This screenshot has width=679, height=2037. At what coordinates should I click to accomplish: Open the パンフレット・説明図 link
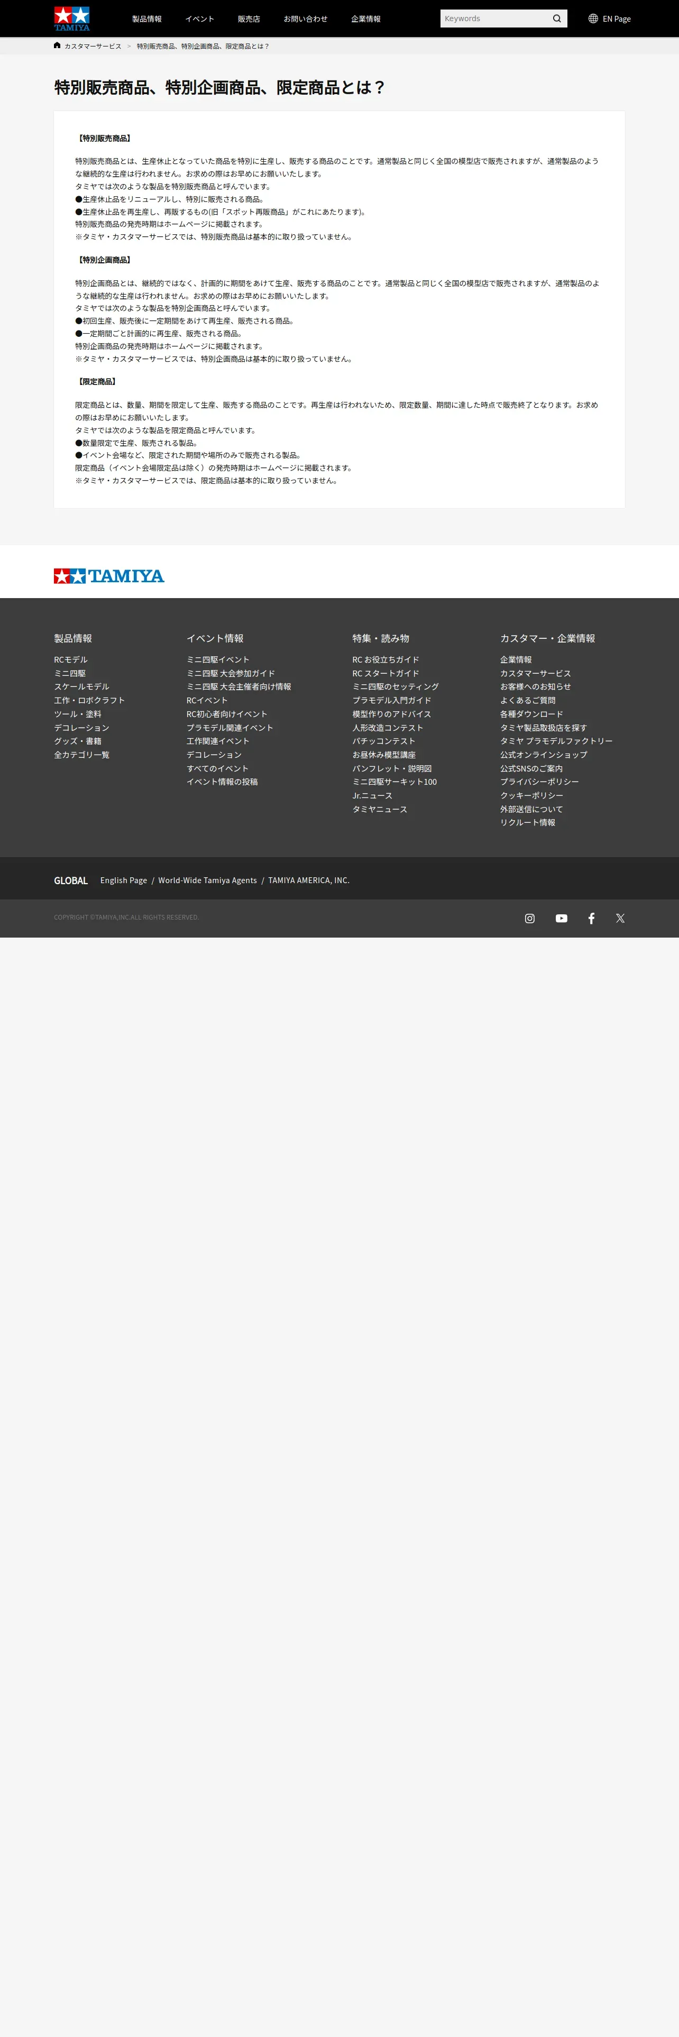pyautogui.click(x=392, y=768)
